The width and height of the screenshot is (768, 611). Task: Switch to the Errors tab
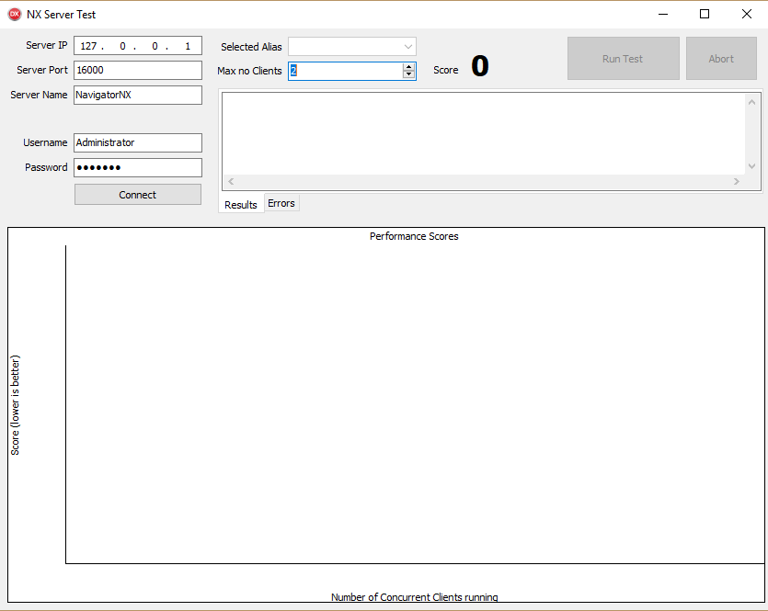coord(281,203)
